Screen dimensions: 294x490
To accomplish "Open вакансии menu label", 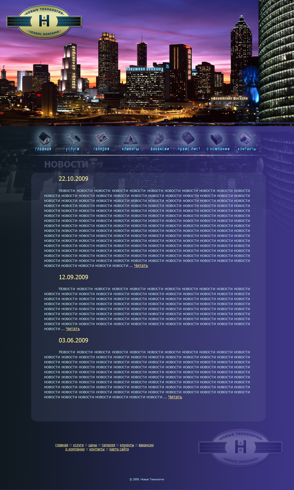I will [x=160, y=149].
